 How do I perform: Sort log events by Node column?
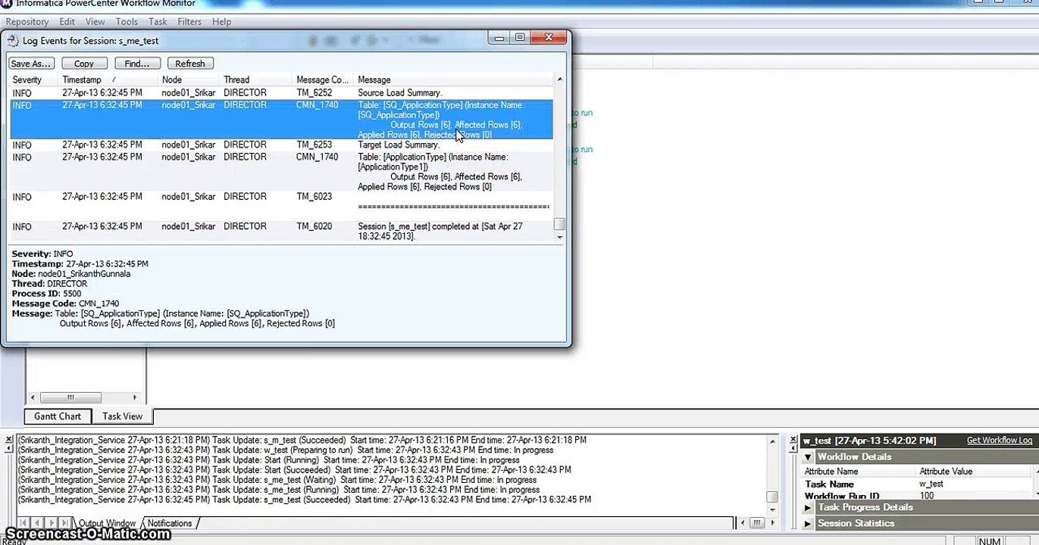[x=189, y=79]
